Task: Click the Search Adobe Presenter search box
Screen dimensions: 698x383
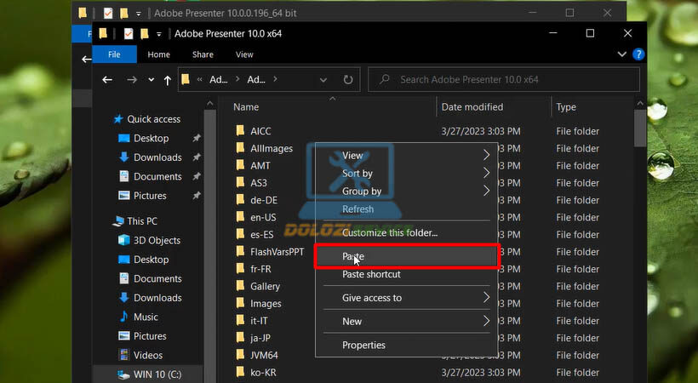Action: pos(511,80)
